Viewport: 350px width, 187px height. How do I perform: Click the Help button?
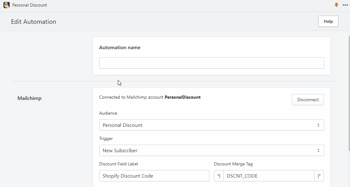click(x=328, y=21)
